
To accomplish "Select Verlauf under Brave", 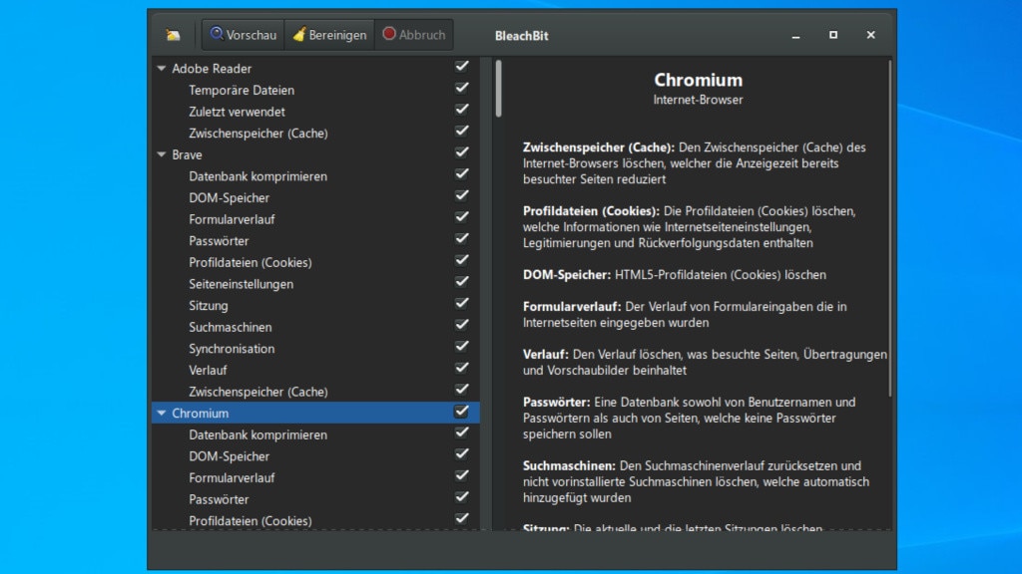I will pos(315,370).
